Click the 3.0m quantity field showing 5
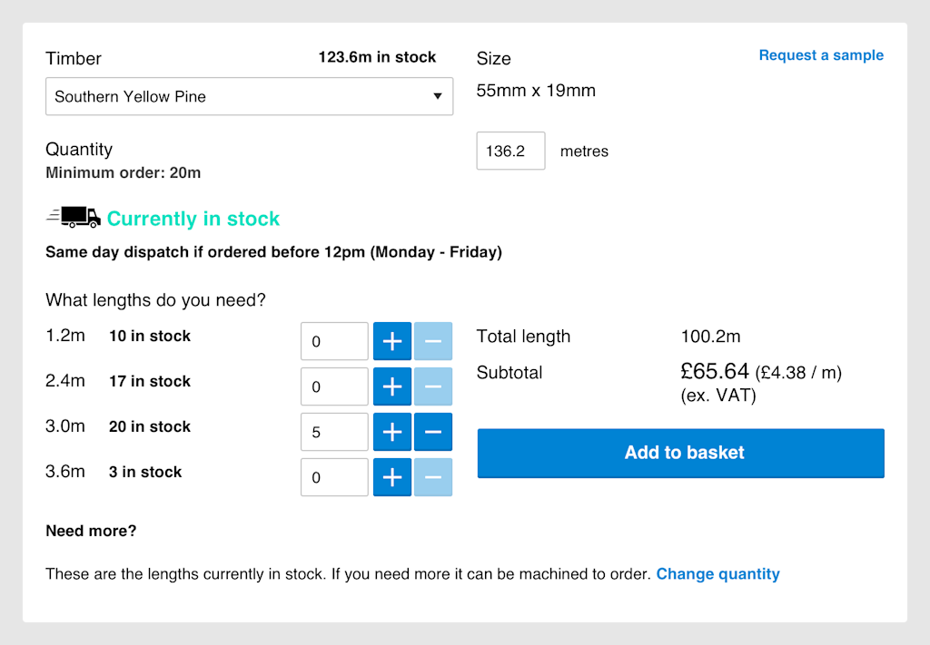Image resolution: width=930 pixels, height=645 pixels. [334, 432]
